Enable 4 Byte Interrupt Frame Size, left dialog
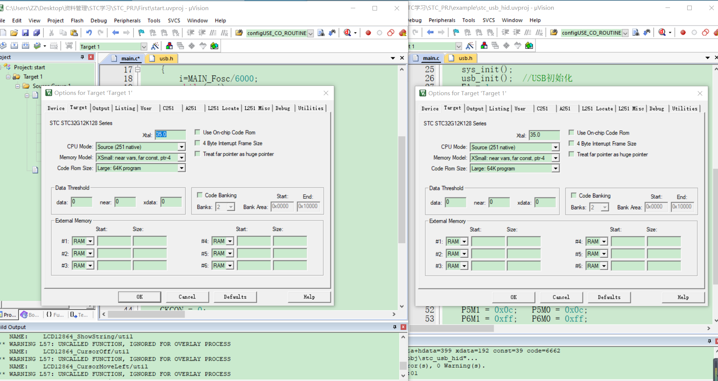This screenshot has width=718, height=381. tap(197, 143)
